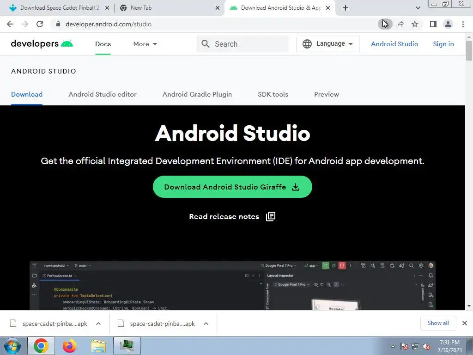The height and width of the screenshot is (355, 473).
Task: Open tab search dropdown arrow
Action: [418, 8]
